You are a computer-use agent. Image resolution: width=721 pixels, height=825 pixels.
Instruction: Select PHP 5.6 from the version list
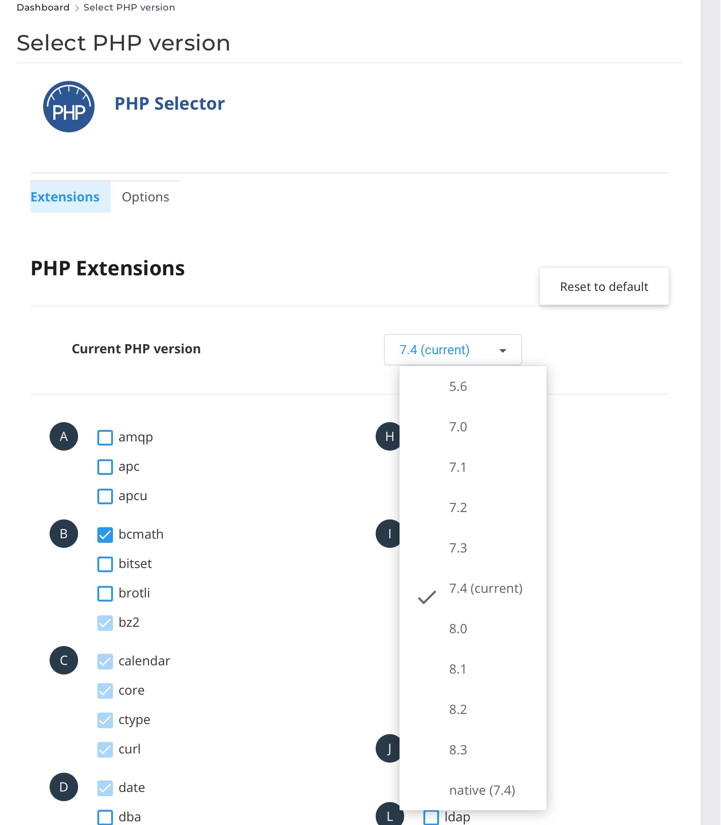458,386
